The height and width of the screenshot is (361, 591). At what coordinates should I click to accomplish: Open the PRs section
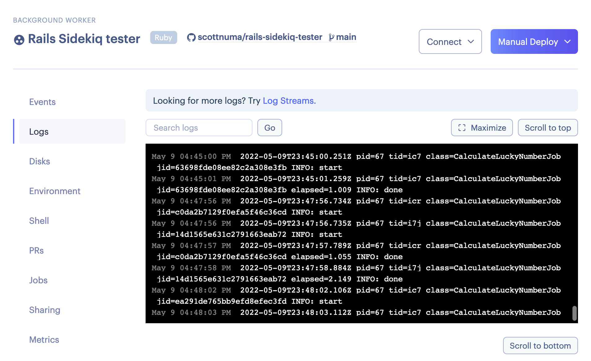36,250
